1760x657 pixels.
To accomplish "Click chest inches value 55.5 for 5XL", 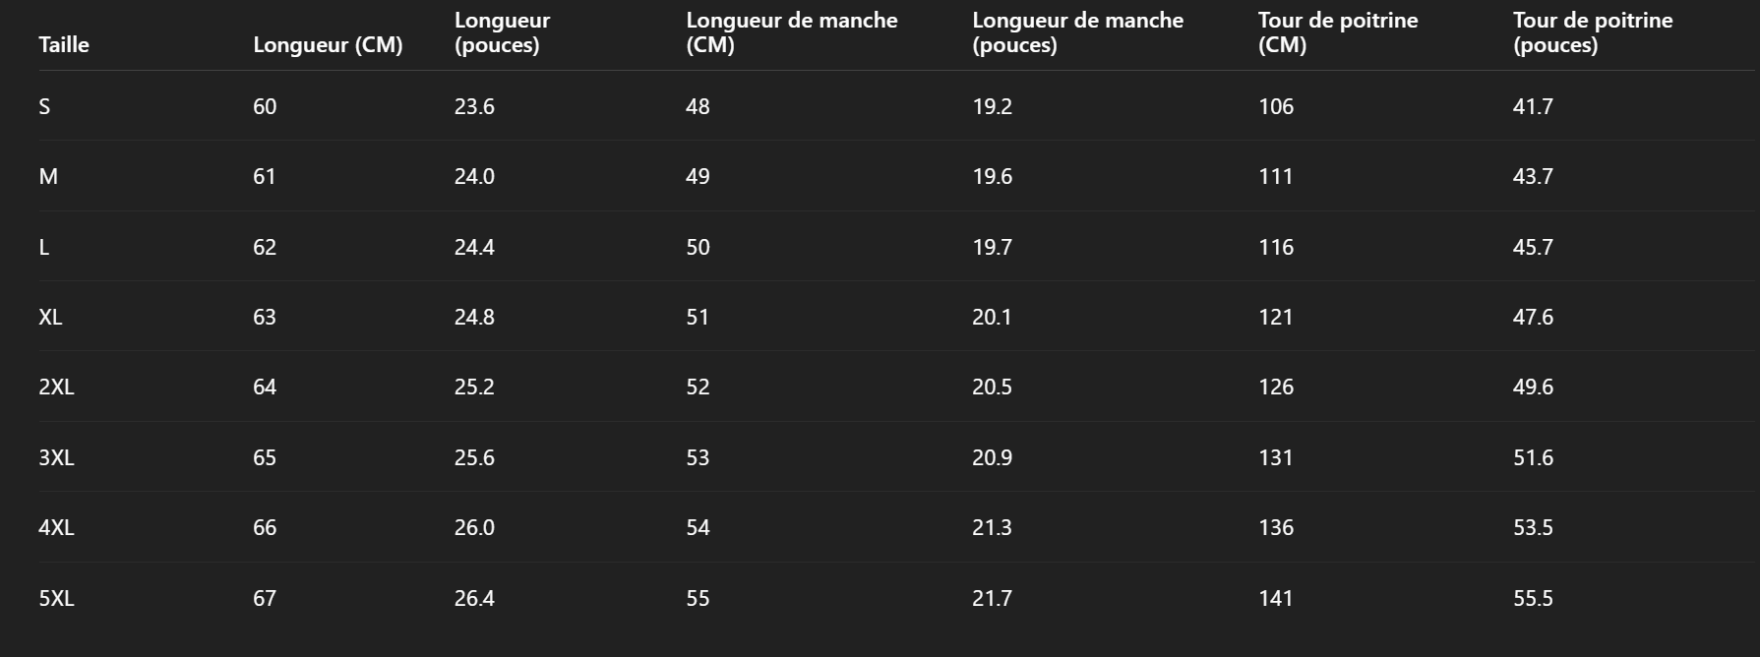I will (1533, 599).
